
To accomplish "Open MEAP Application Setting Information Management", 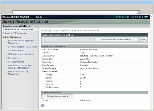I will (x=19, y=67).
